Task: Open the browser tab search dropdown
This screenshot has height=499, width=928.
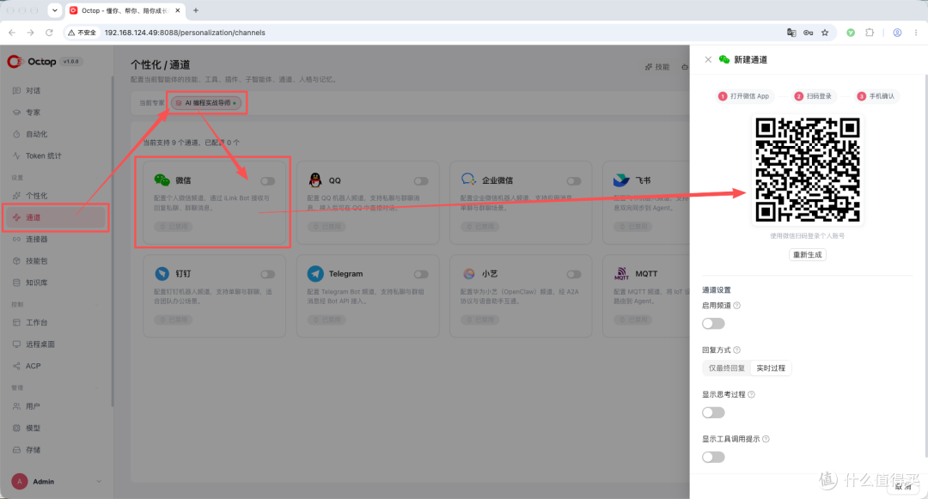Action: click(x=54, y=10)
